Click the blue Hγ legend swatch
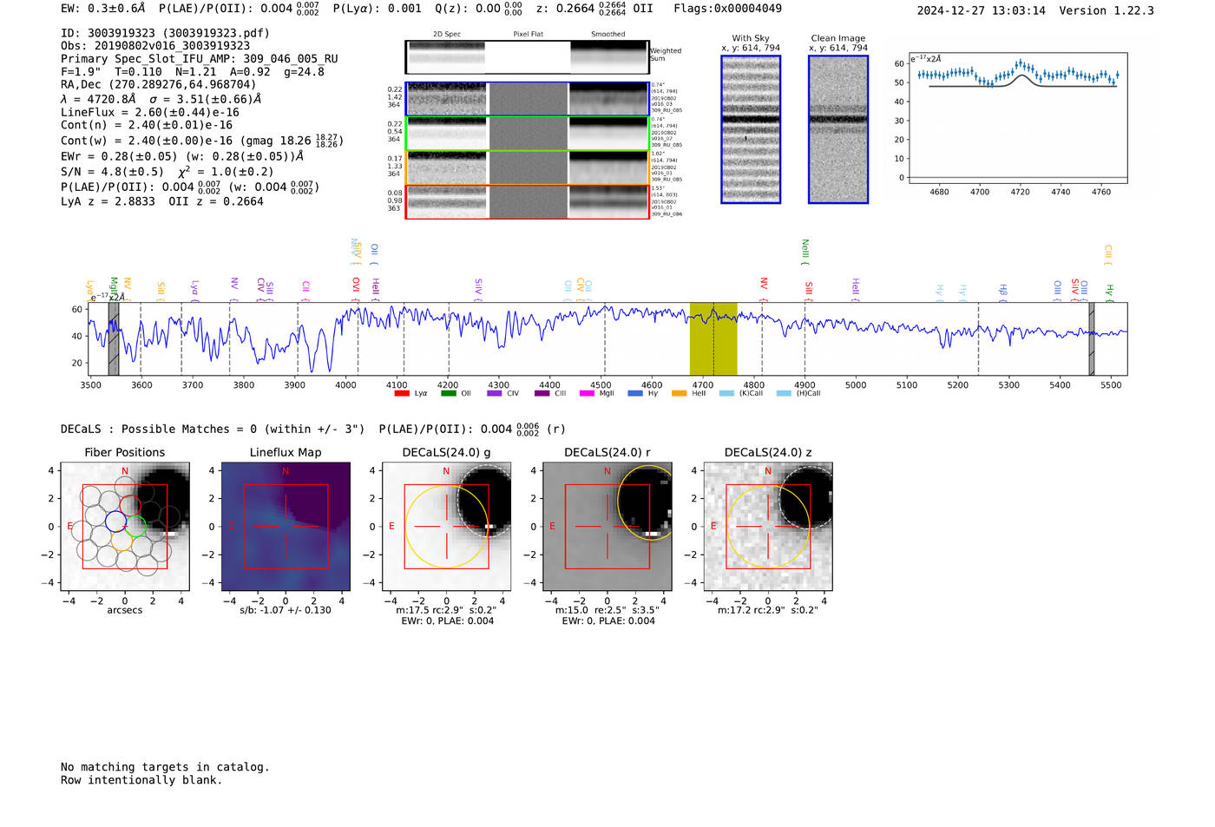1215x827 pixels. click(635, 393)
